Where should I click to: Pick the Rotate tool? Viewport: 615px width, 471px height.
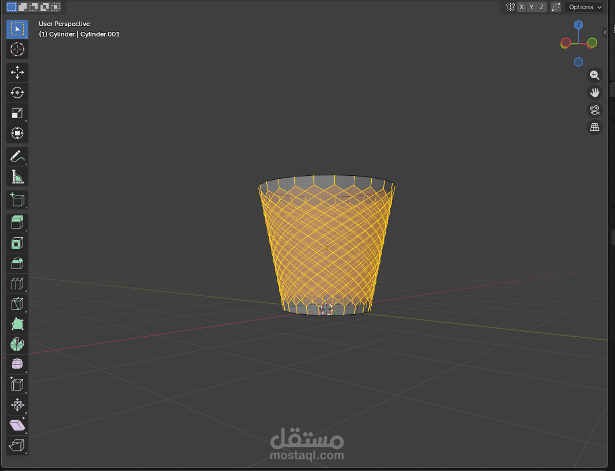click(x=17, y=93)
